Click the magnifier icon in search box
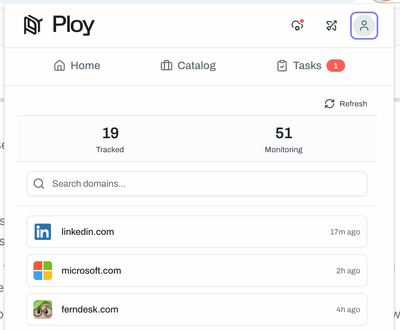The width and height of the screenshot is (400, 330). [x=39, y=184]
